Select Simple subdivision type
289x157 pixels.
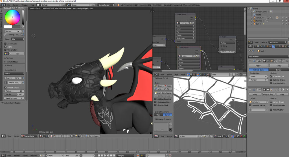click(x=279, y=70)
